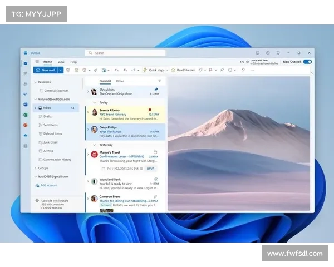Collapse the Today message group

click(95, 102)
